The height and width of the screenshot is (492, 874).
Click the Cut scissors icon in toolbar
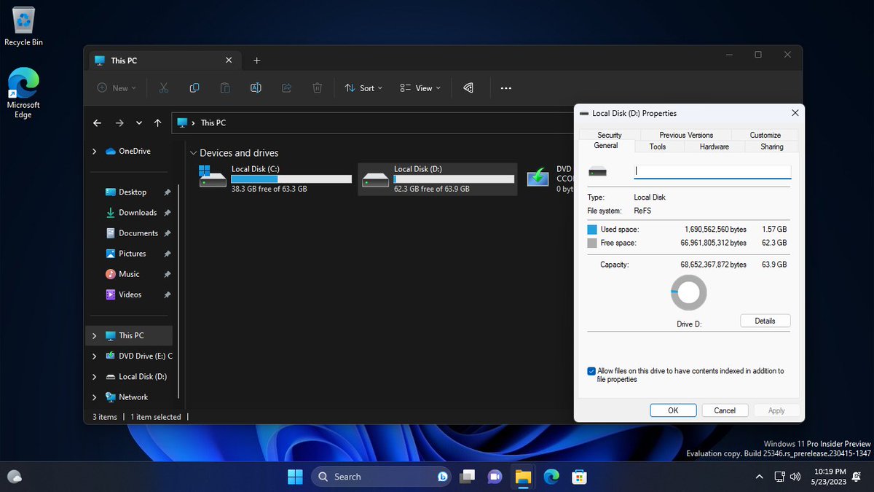pos(163,88)
